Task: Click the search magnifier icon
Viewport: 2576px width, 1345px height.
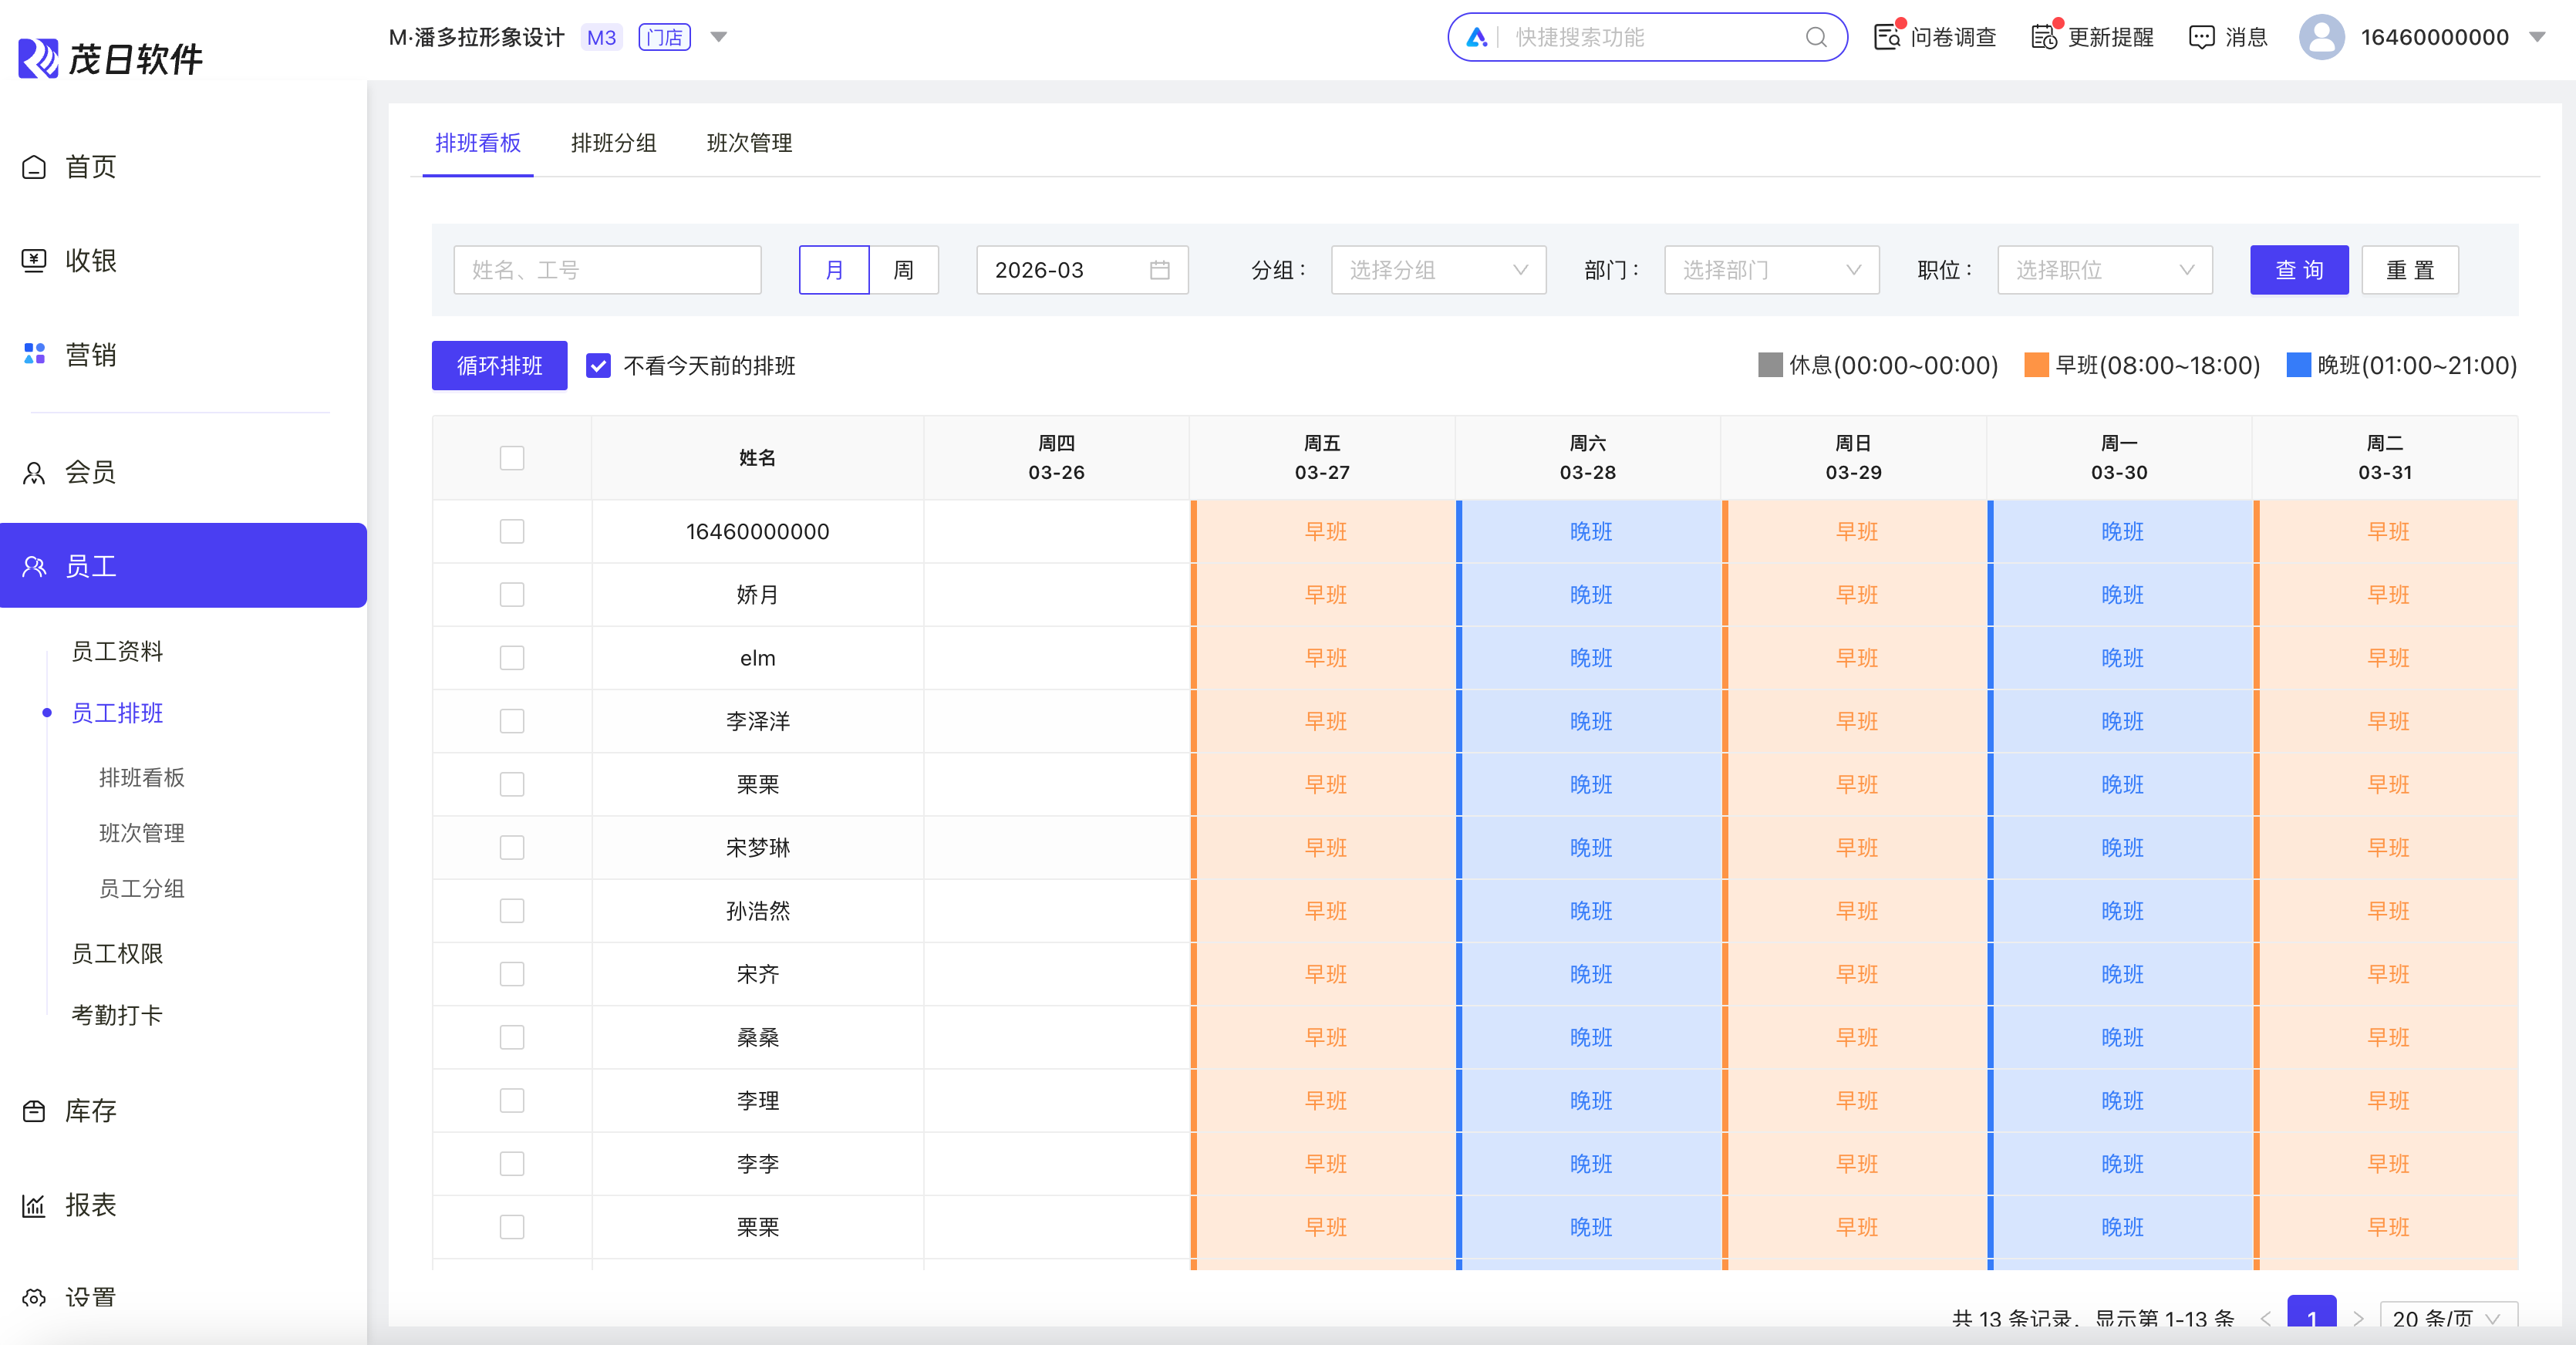Action: (1816, 38)
